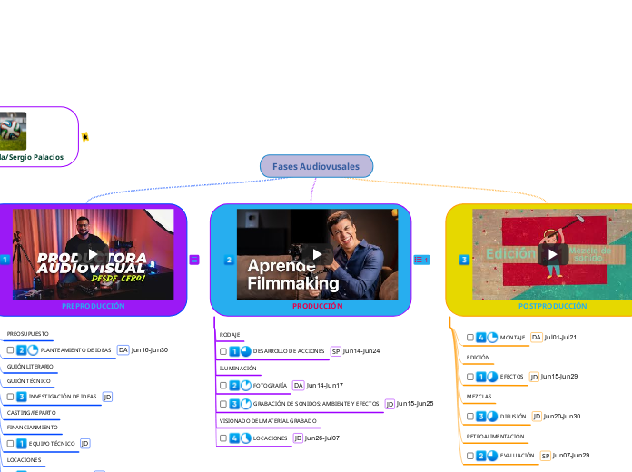Click progress pie icon on Fotografía

246,386
